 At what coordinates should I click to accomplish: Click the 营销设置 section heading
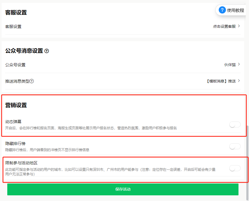[x=16, y=105]
